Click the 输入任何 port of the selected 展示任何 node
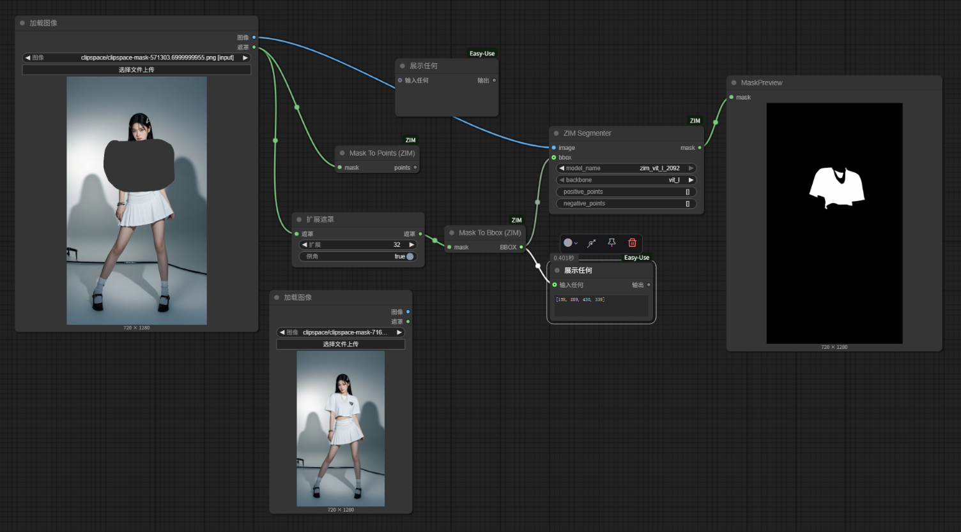This screenshot has height=532, width=961. tap(555, 285)
